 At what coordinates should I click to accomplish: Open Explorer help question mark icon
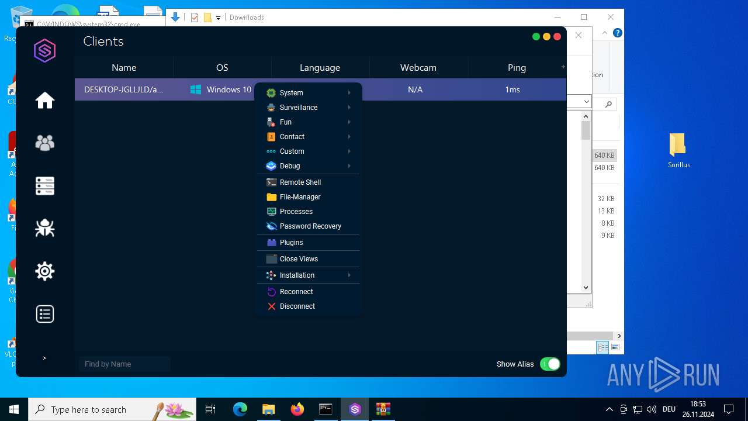tap(617, 33)
